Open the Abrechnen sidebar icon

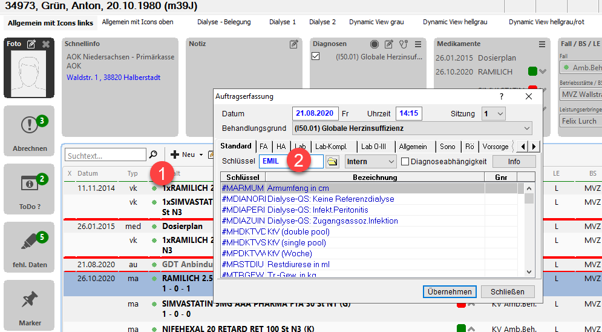pyautogui.click(x=30, y=126)
